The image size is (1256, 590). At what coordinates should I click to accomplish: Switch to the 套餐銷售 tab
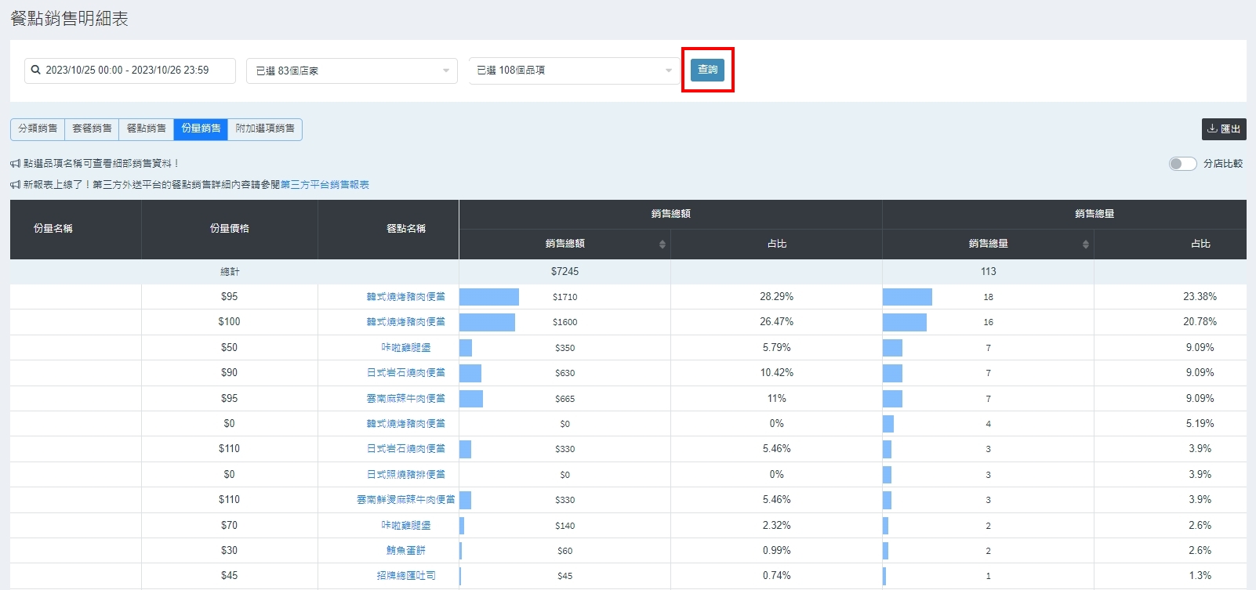pos(92,129)
